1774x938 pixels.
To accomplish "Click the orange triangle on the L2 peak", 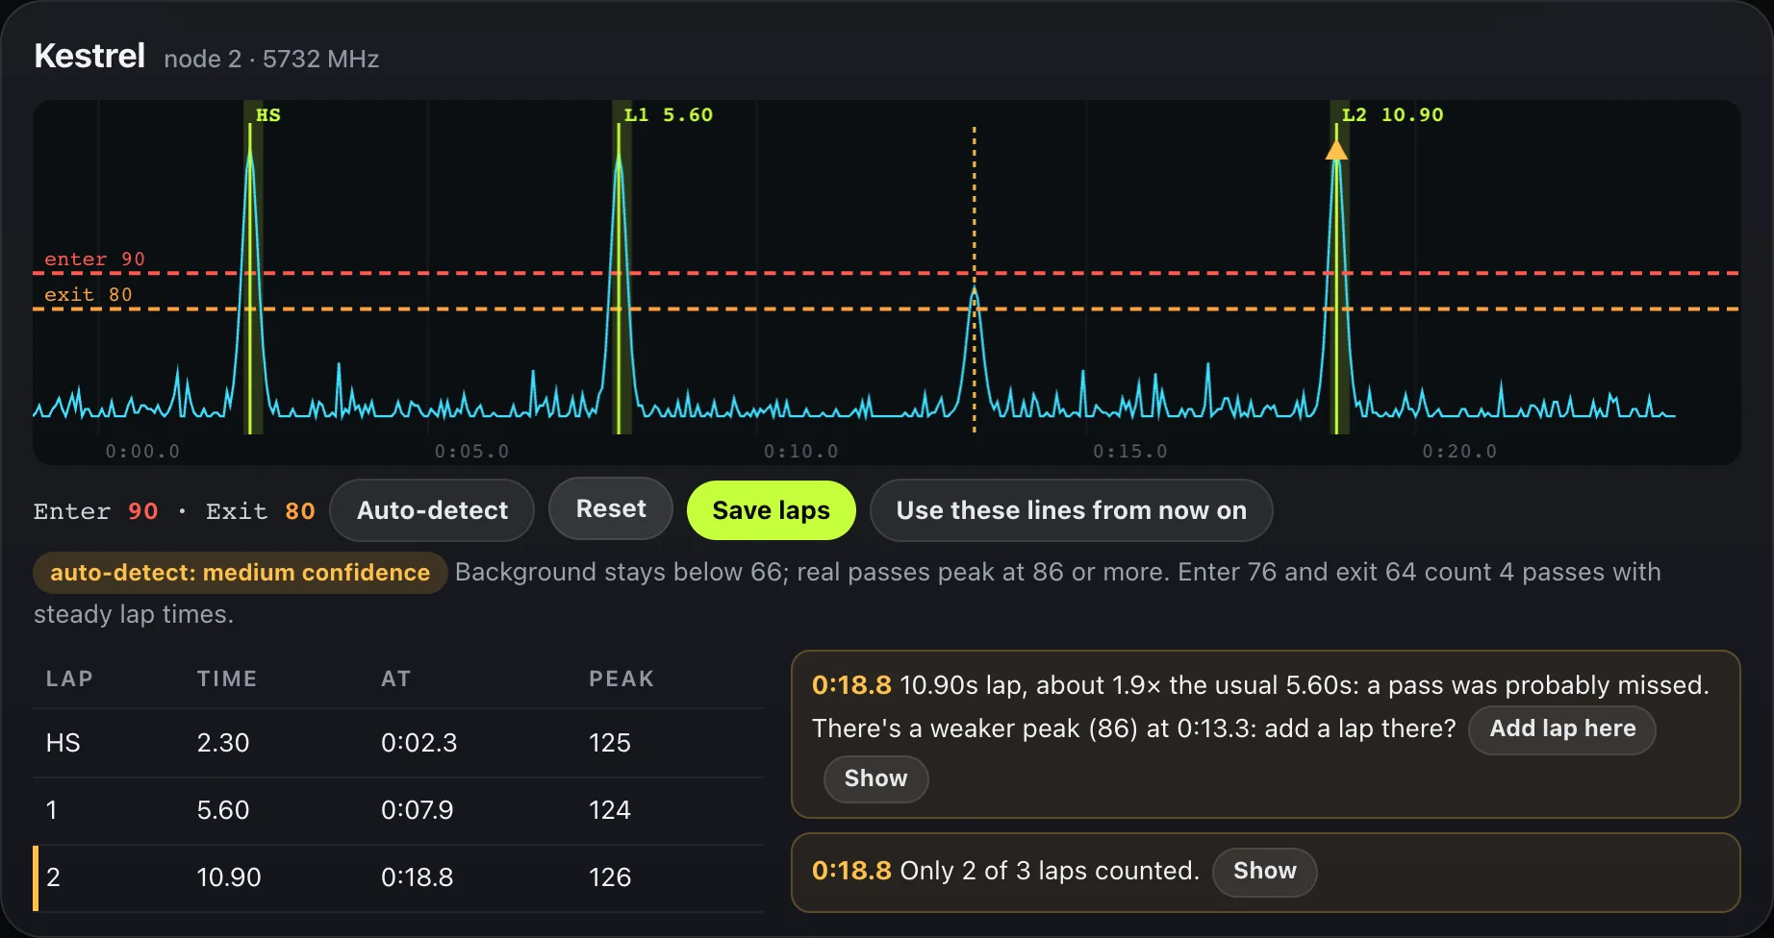I will point(1336,150).
